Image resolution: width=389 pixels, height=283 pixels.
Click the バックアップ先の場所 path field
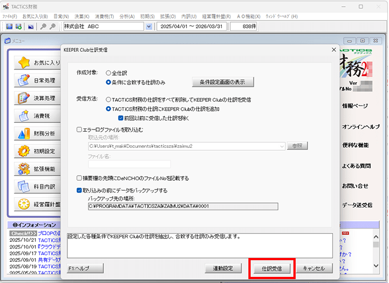183,206
